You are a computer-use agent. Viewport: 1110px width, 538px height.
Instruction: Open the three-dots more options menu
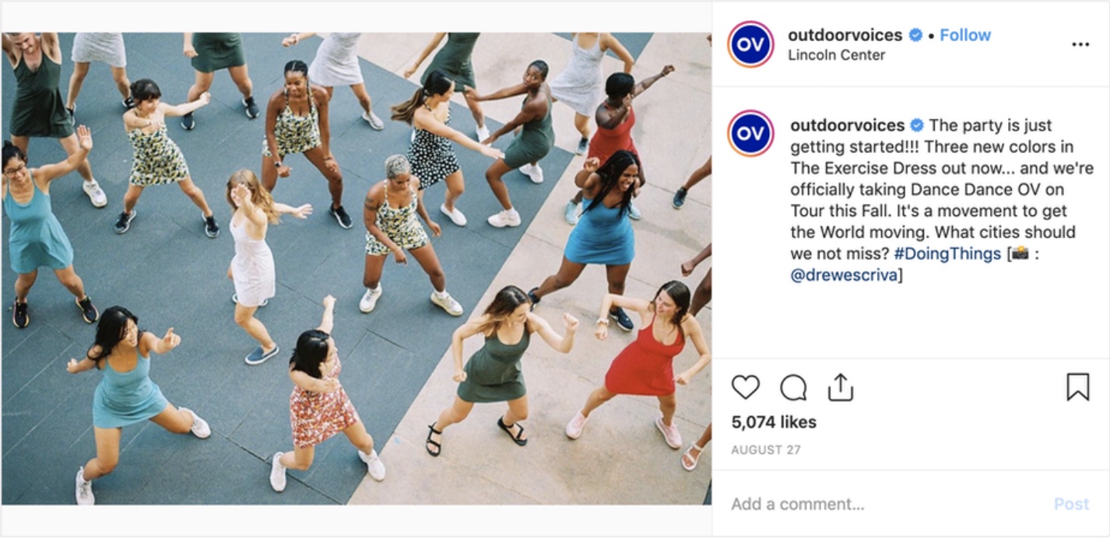[1080, 44]
